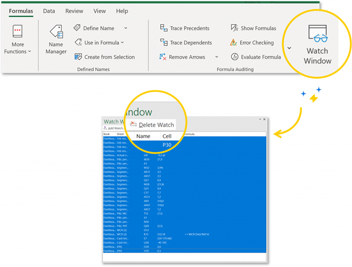This screenshot has height=267, width=352.
Task: Select the WCR (2) row for cell K15
Action: click(185, 234)
